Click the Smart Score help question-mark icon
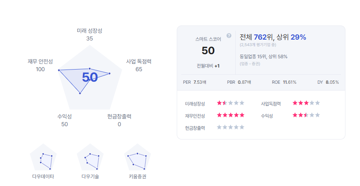Image resolution: width=360 pixels, height=186 pixels. coord(229,36)
